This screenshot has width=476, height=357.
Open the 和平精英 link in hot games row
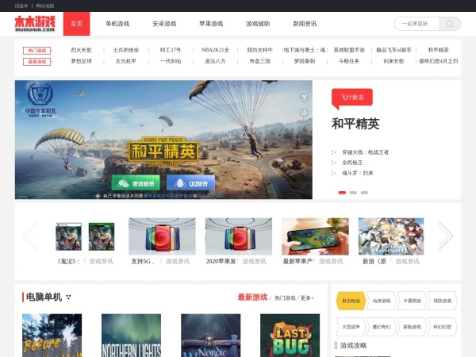[438, 50]
